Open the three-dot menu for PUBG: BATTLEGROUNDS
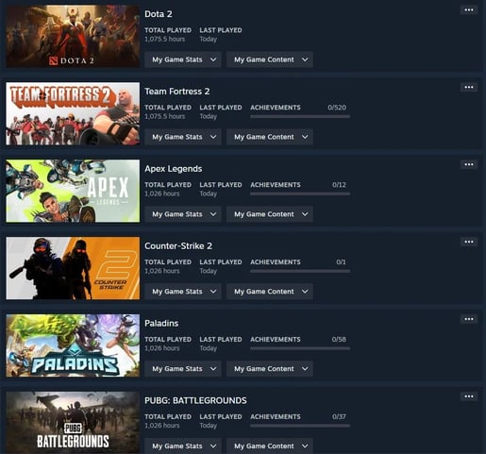This screenshot has height=454, width=486. [469, 396]
